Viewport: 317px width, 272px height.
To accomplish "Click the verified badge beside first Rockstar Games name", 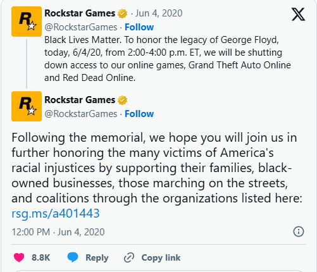I will click(x=122, y=13).
